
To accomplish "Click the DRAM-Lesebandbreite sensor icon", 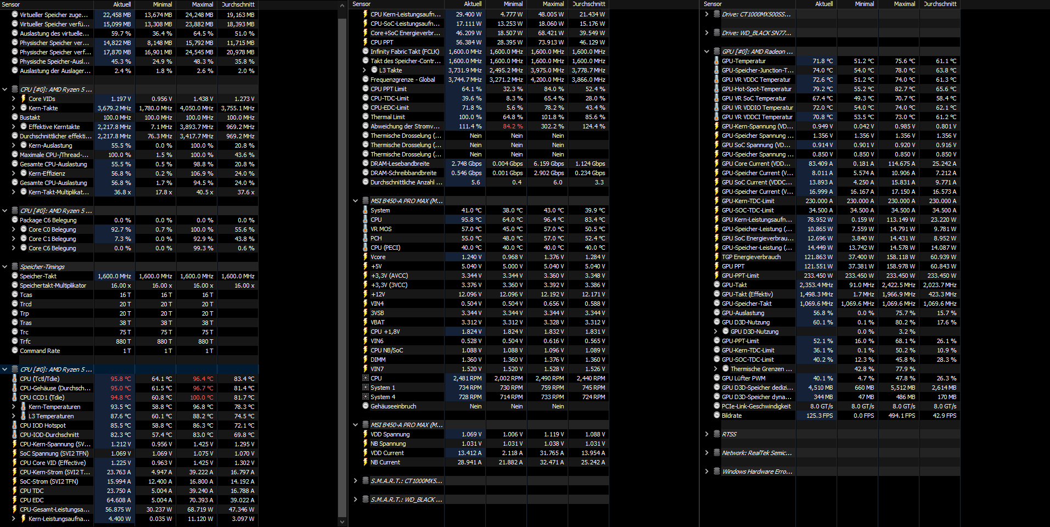I will (x=366, y=164).
